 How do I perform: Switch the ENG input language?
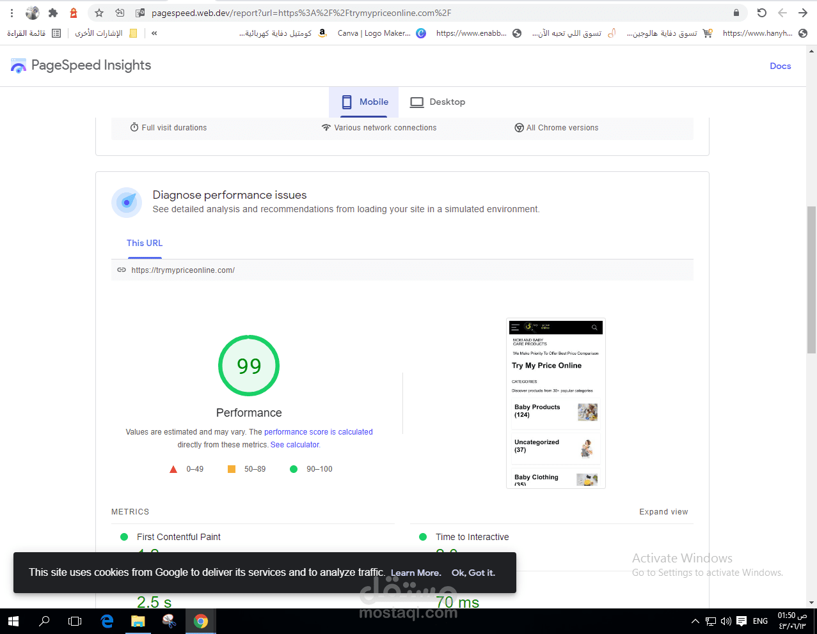pos(760,621)
